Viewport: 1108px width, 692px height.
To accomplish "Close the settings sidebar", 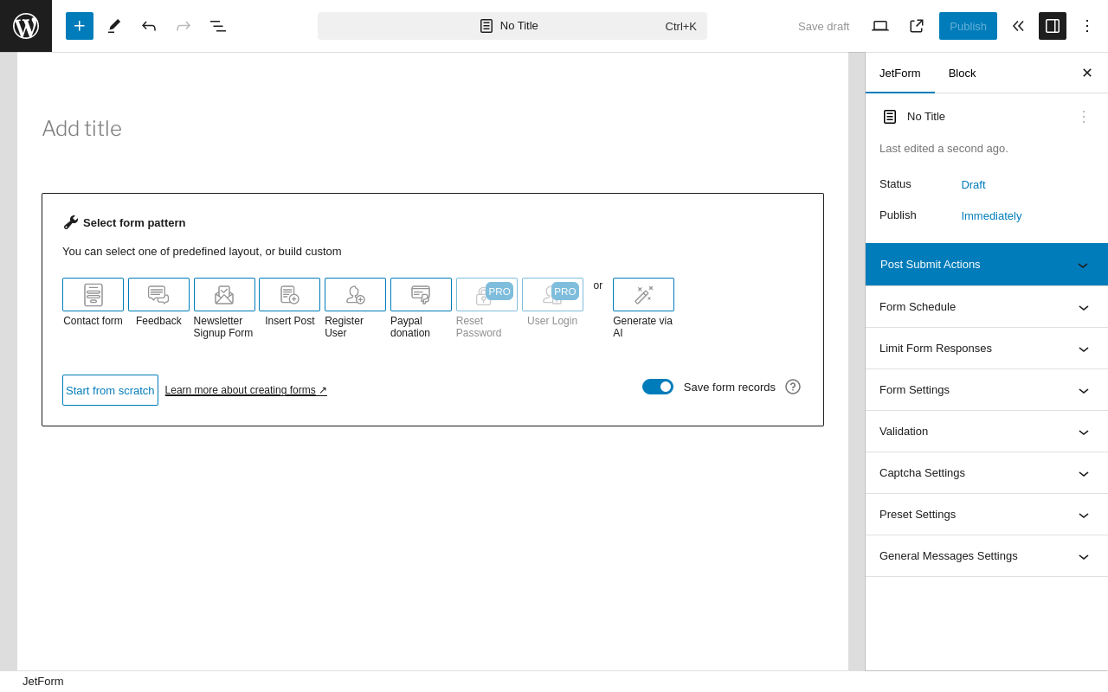I will click(1087, 73).
